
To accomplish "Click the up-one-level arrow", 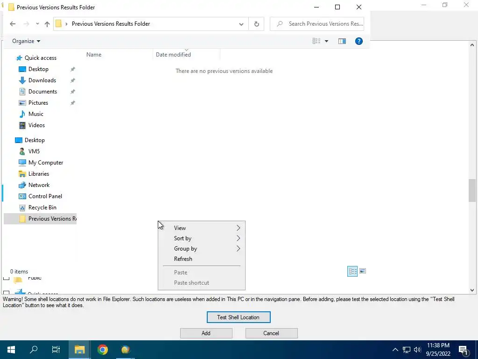I will pos(47,24).
